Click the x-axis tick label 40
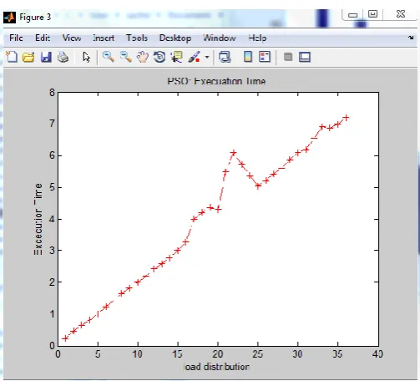The width and height of the screenshot is (420, 381). (377, 354)
